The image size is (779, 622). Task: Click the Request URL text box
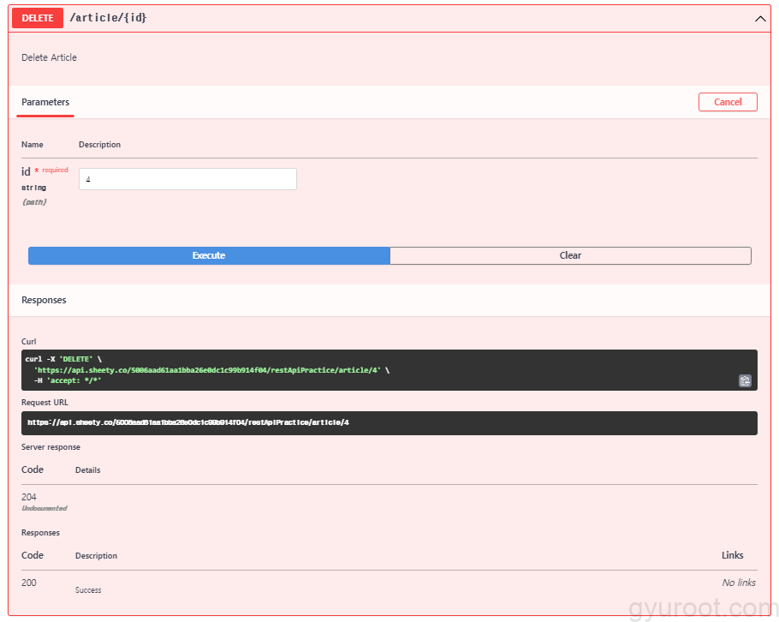coord(389,422)
